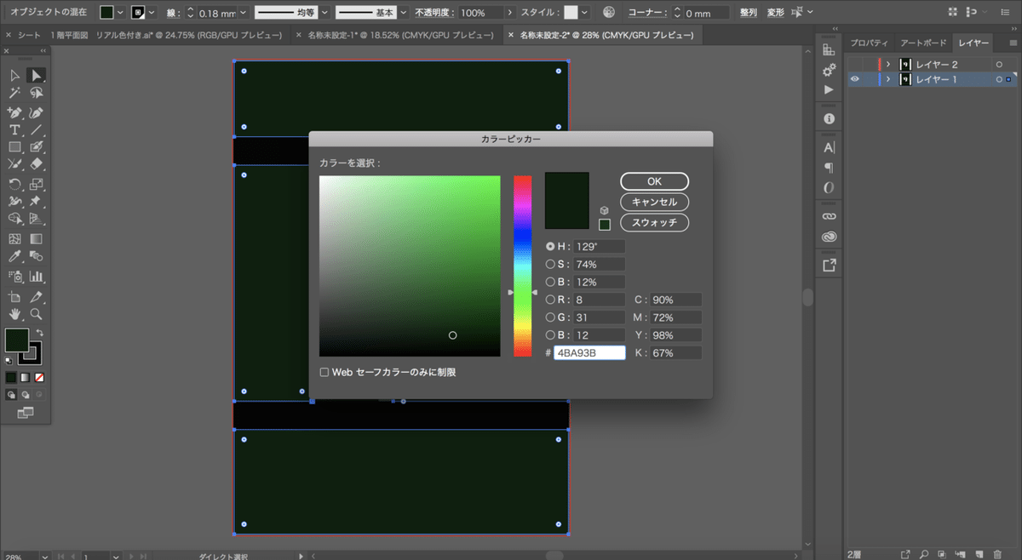The image size is (1022, 560).
Task: Hide レイヤー 1 using eye icon
Action: 855,80
